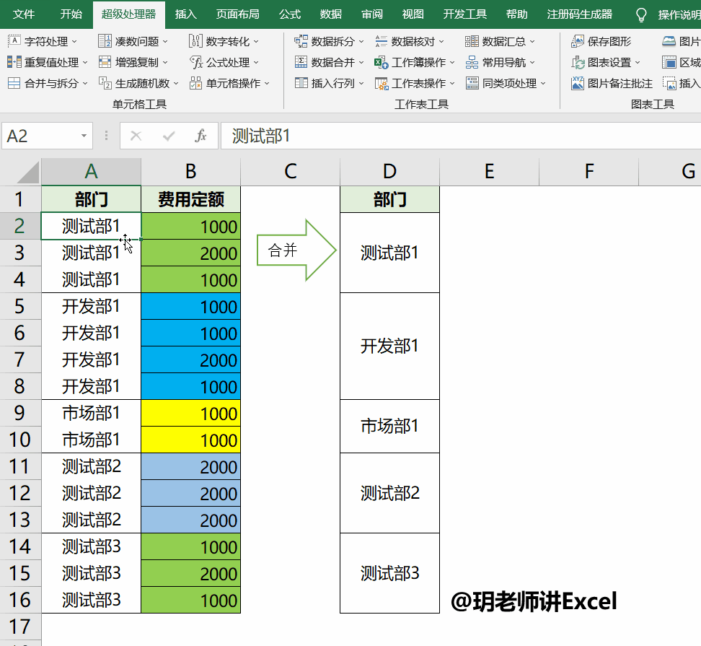Click the 凑数问题 icon
Screen dimensions: 701x646
click(105, 41)
